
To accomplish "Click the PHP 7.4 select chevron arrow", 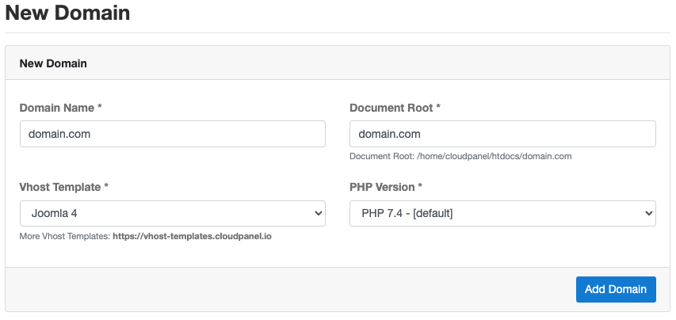I will click(649, 213).
